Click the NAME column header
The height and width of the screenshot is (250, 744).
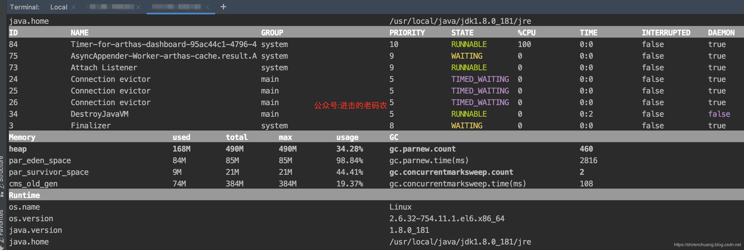pyautogui.click(x=80, y=33)
